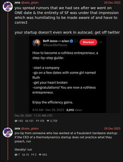
Task: Like the tweet with 3,759 hearts
Action: click(48, 121)
